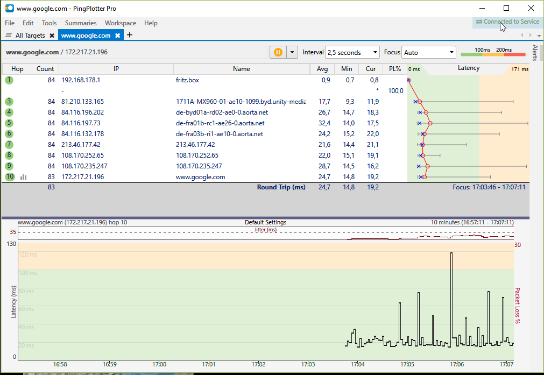The width and height of the screenshot is (544, 375).
Task: Click the Cur column header
Action: coord(371,69)
